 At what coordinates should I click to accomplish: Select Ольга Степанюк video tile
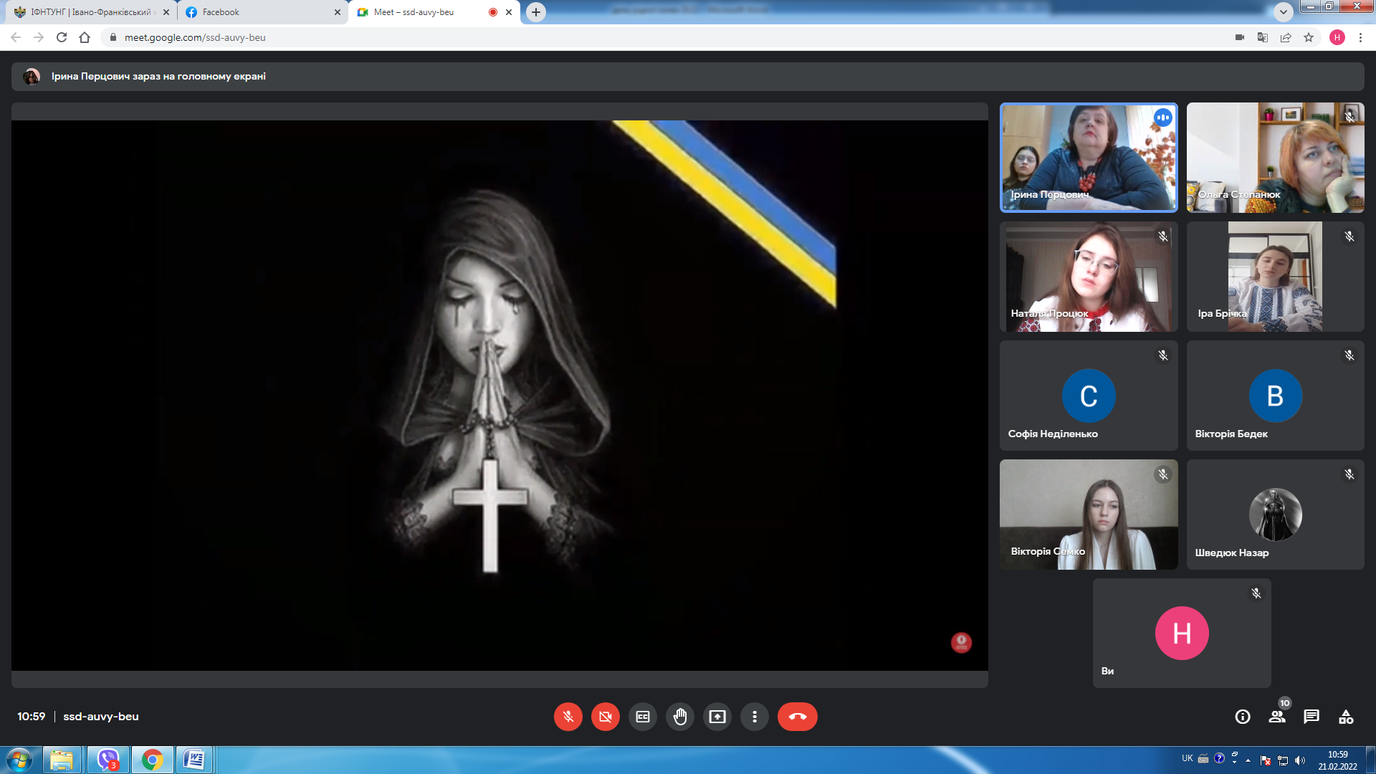click(x=1275, y=158)
